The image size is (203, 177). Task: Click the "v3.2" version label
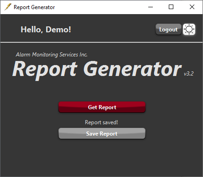point(189,74)
